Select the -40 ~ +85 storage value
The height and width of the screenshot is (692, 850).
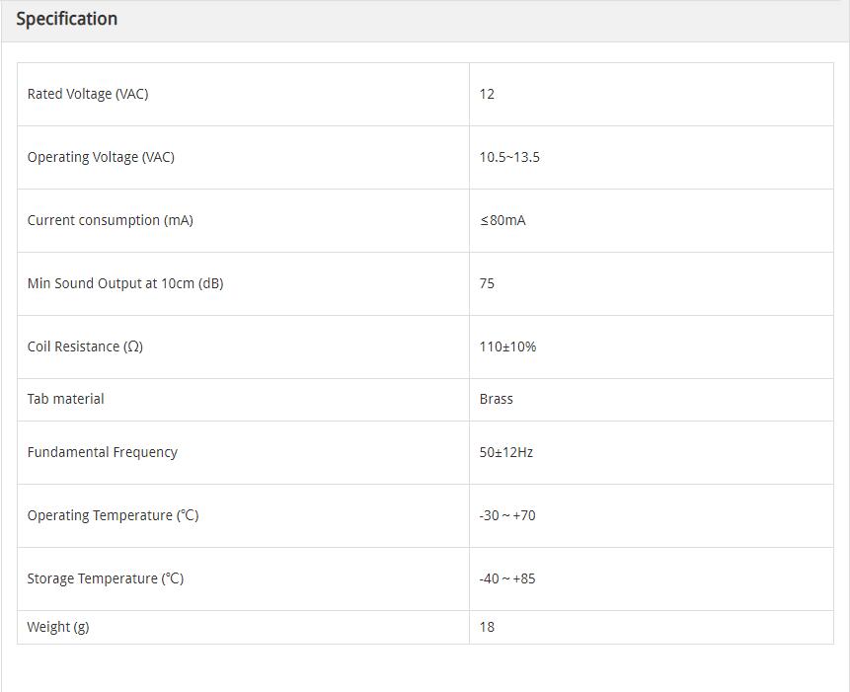pyautogui.click(x=507, y=578)
